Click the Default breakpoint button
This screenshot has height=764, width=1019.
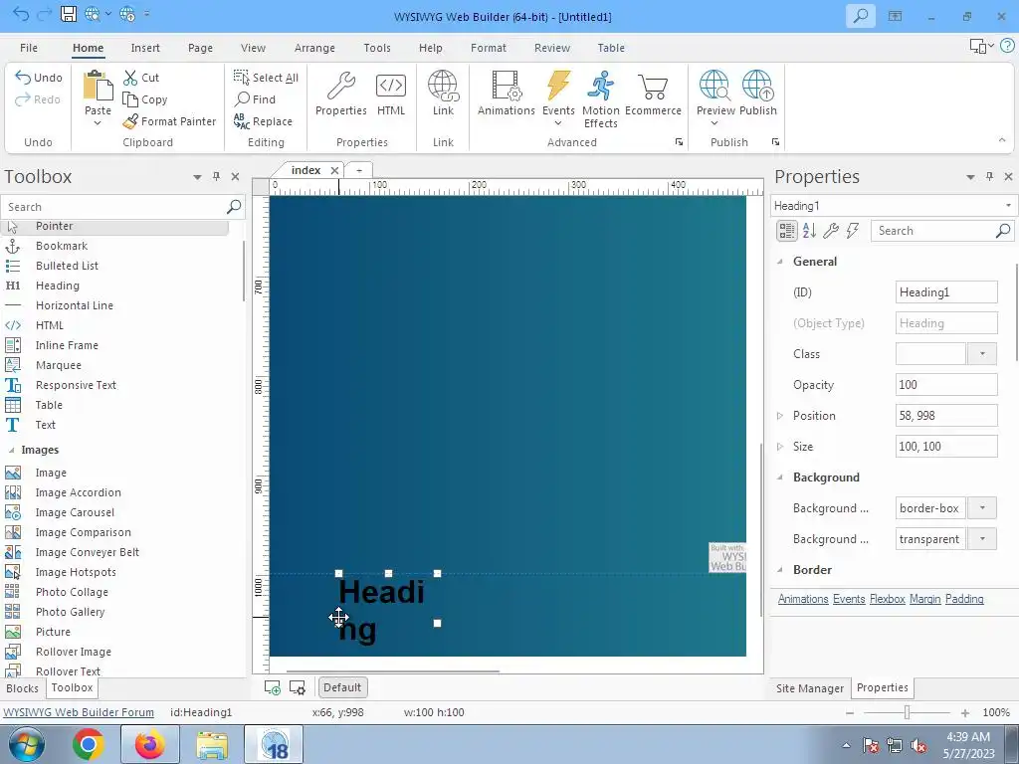[x=342, y=687]
